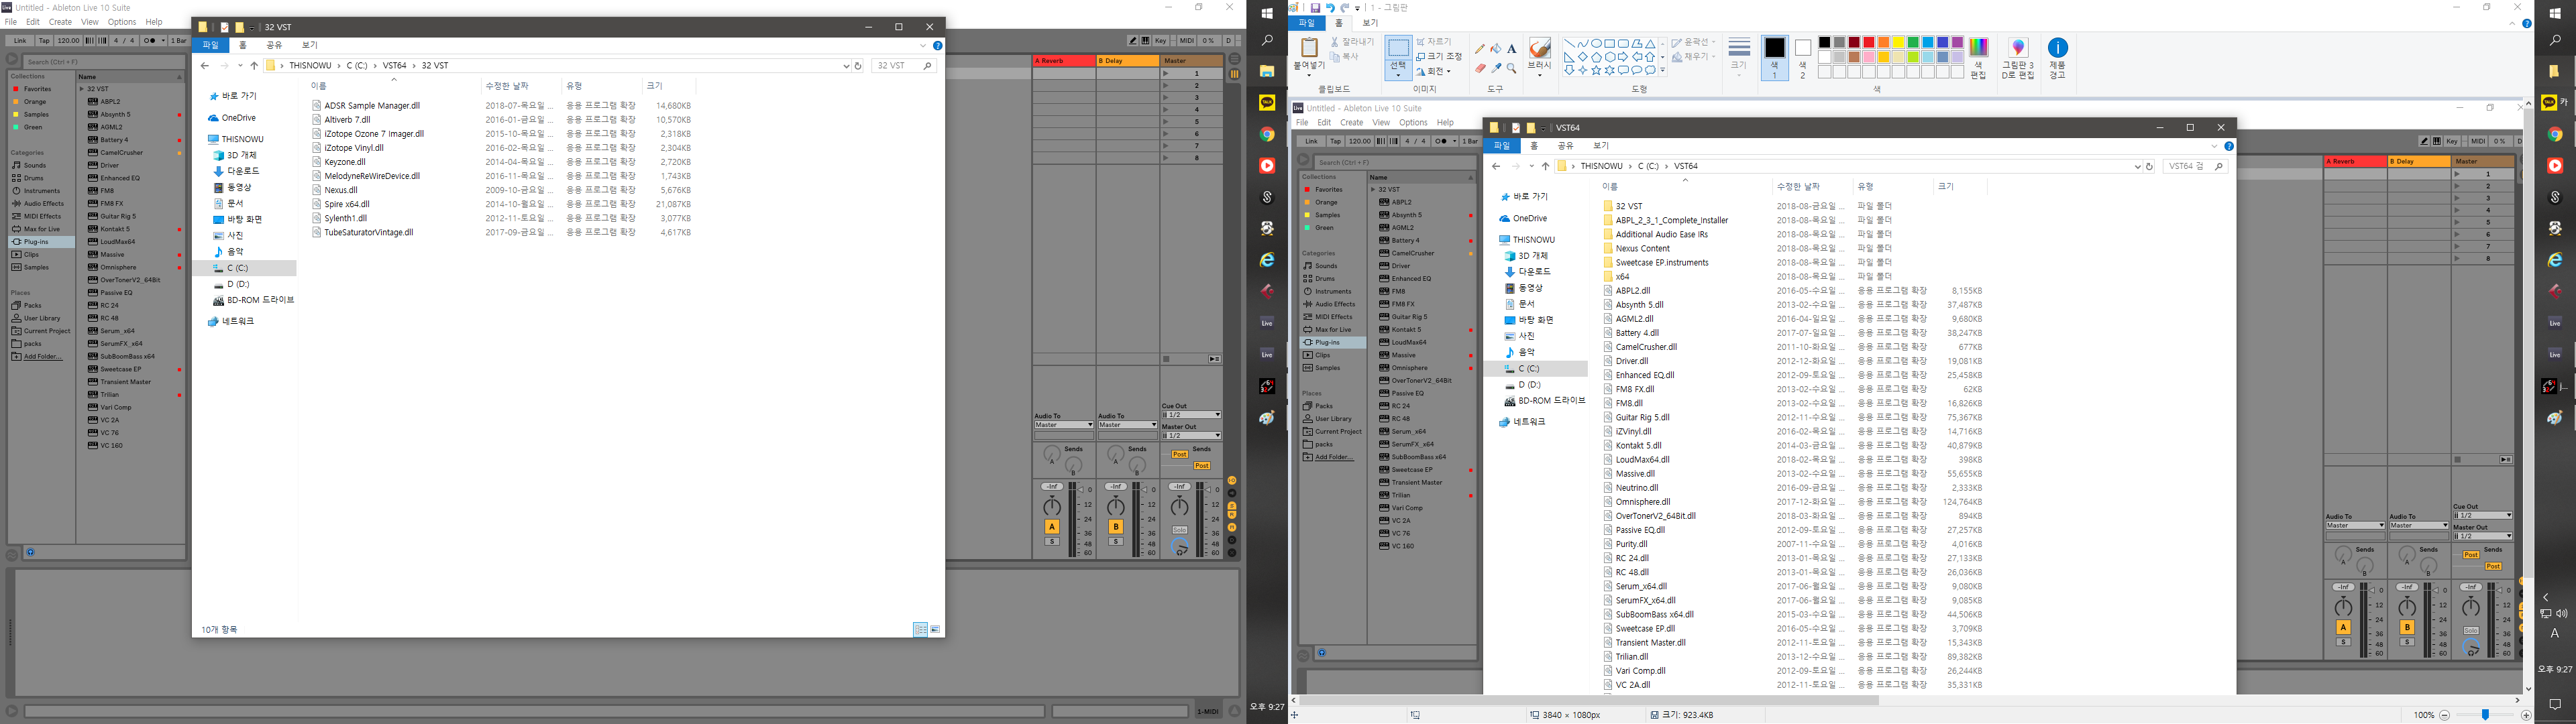Image resolution: width=2576 pixels, height=724 pixels.
Task: Select 색 2 color button in Paint
Action: pyautogui.click(x=1802, y=57)
